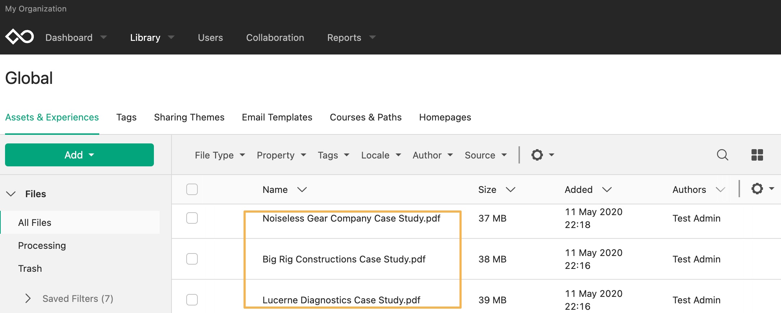
Task: Switch to the Homepages tab
Action: pos(445,117)
